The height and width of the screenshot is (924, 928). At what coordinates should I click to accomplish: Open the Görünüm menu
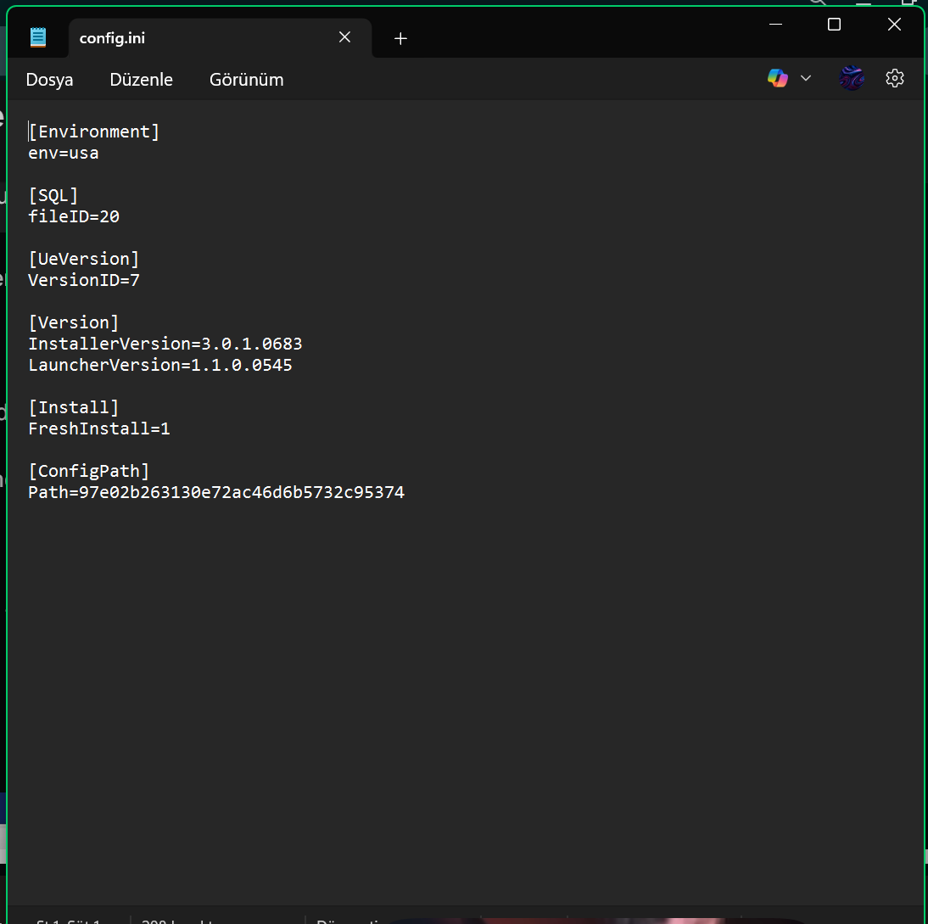point(246,80)
